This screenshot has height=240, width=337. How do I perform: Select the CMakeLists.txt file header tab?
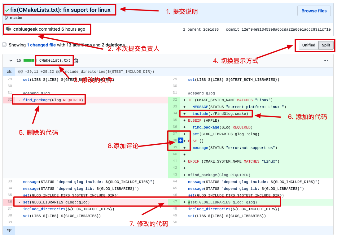click(x=54, y=60)
